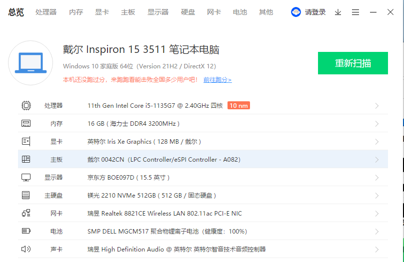The image size is (404, 262).
Task: Click the i5-1135G7 processor description text
Action: [155, 105]
